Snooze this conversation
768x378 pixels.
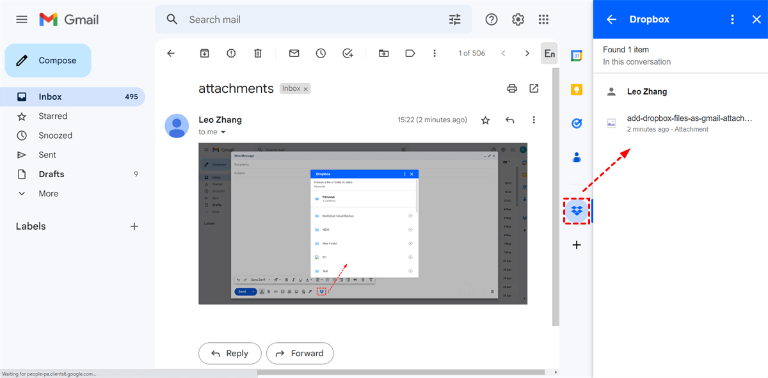click(321, 53)
